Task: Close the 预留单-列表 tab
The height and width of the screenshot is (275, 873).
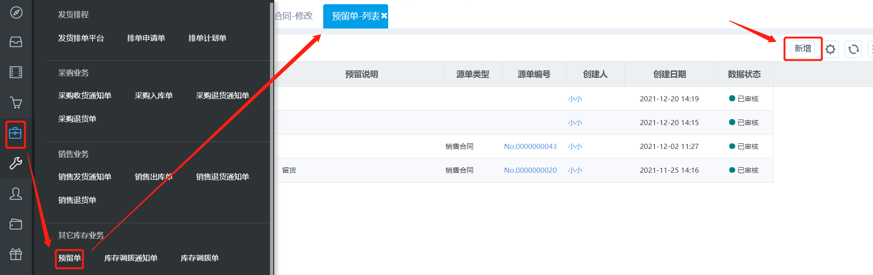Action: (384, 16)
